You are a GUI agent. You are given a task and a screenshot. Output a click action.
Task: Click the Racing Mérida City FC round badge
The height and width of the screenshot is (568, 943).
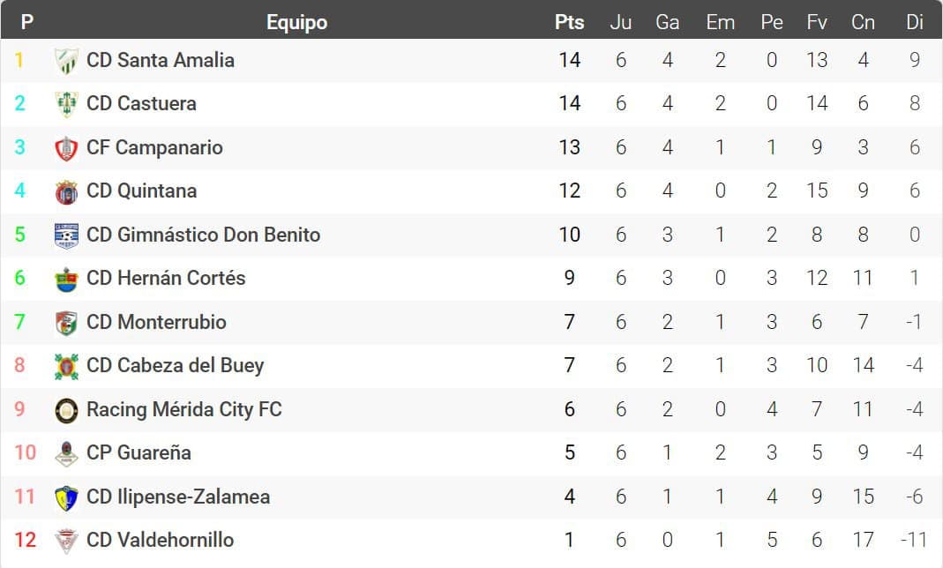pyautogui.click(x=66, y=410)
